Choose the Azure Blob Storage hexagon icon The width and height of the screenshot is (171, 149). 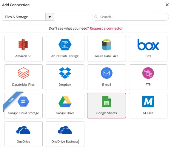coord(65,45)
